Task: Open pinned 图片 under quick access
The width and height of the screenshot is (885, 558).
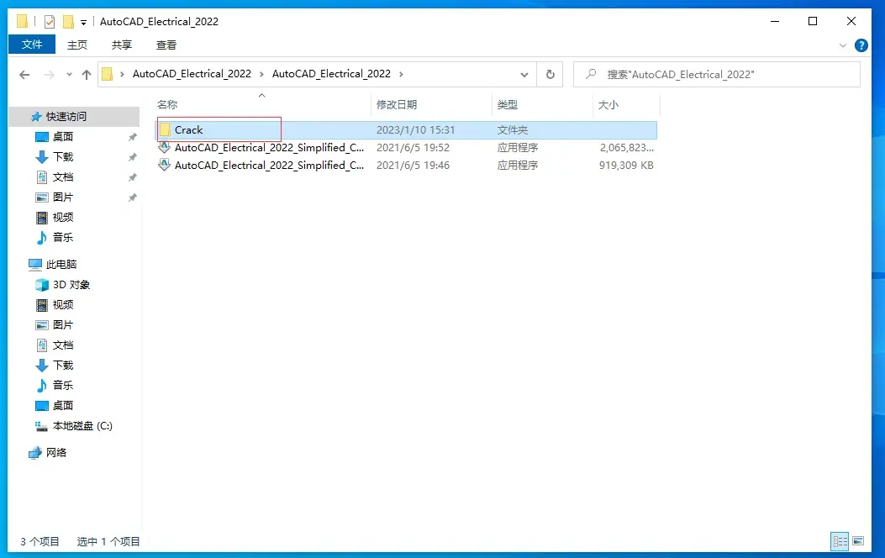Action: click(x=63, y=197)
